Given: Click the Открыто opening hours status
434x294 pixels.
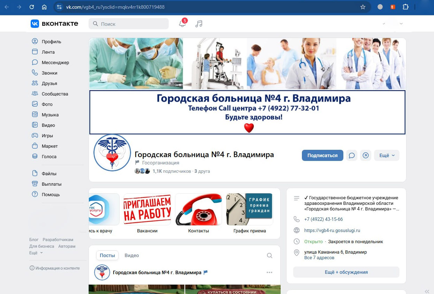Looking at the screenshot, I should [313, 241].
